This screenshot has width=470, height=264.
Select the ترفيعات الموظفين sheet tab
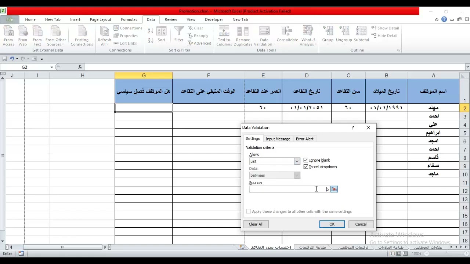(353, 247)
